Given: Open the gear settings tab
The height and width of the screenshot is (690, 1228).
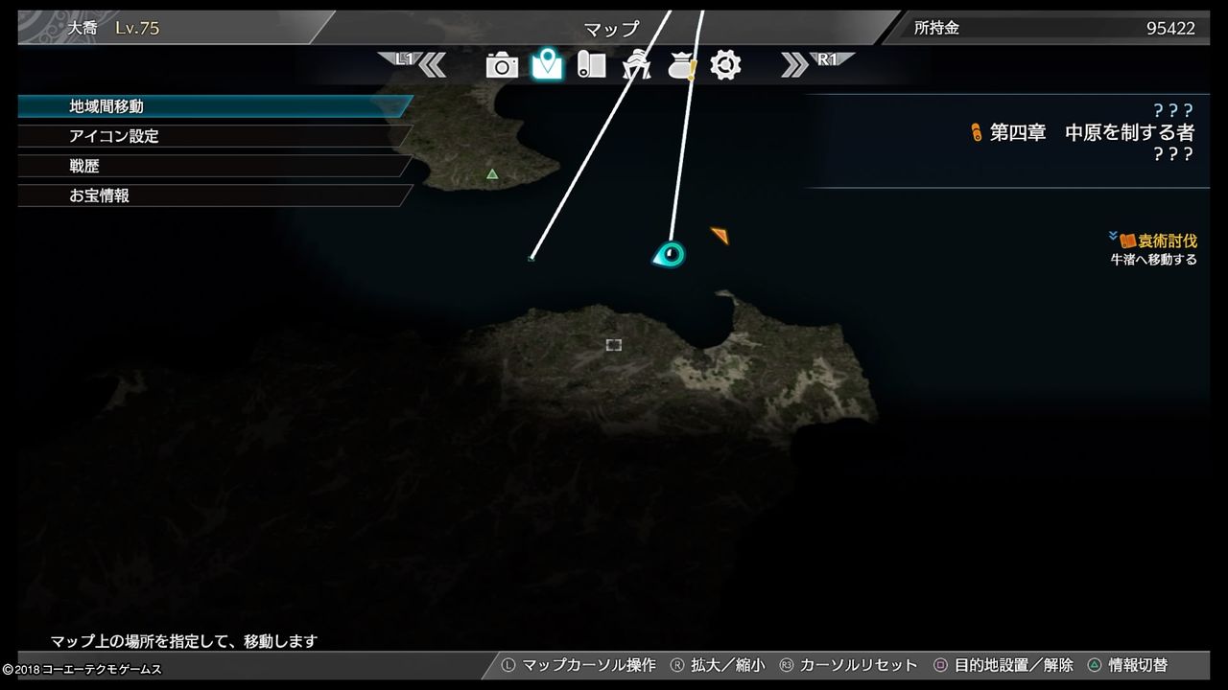Looking at the screenshot, I should click(x=725, y=65).
